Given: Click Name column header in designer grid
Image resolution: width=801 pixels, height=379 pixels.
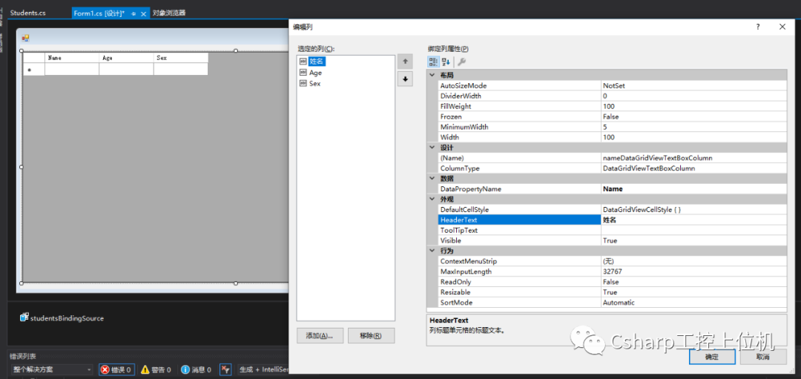Looking at the screenshot, I should [x=72, y=58].
